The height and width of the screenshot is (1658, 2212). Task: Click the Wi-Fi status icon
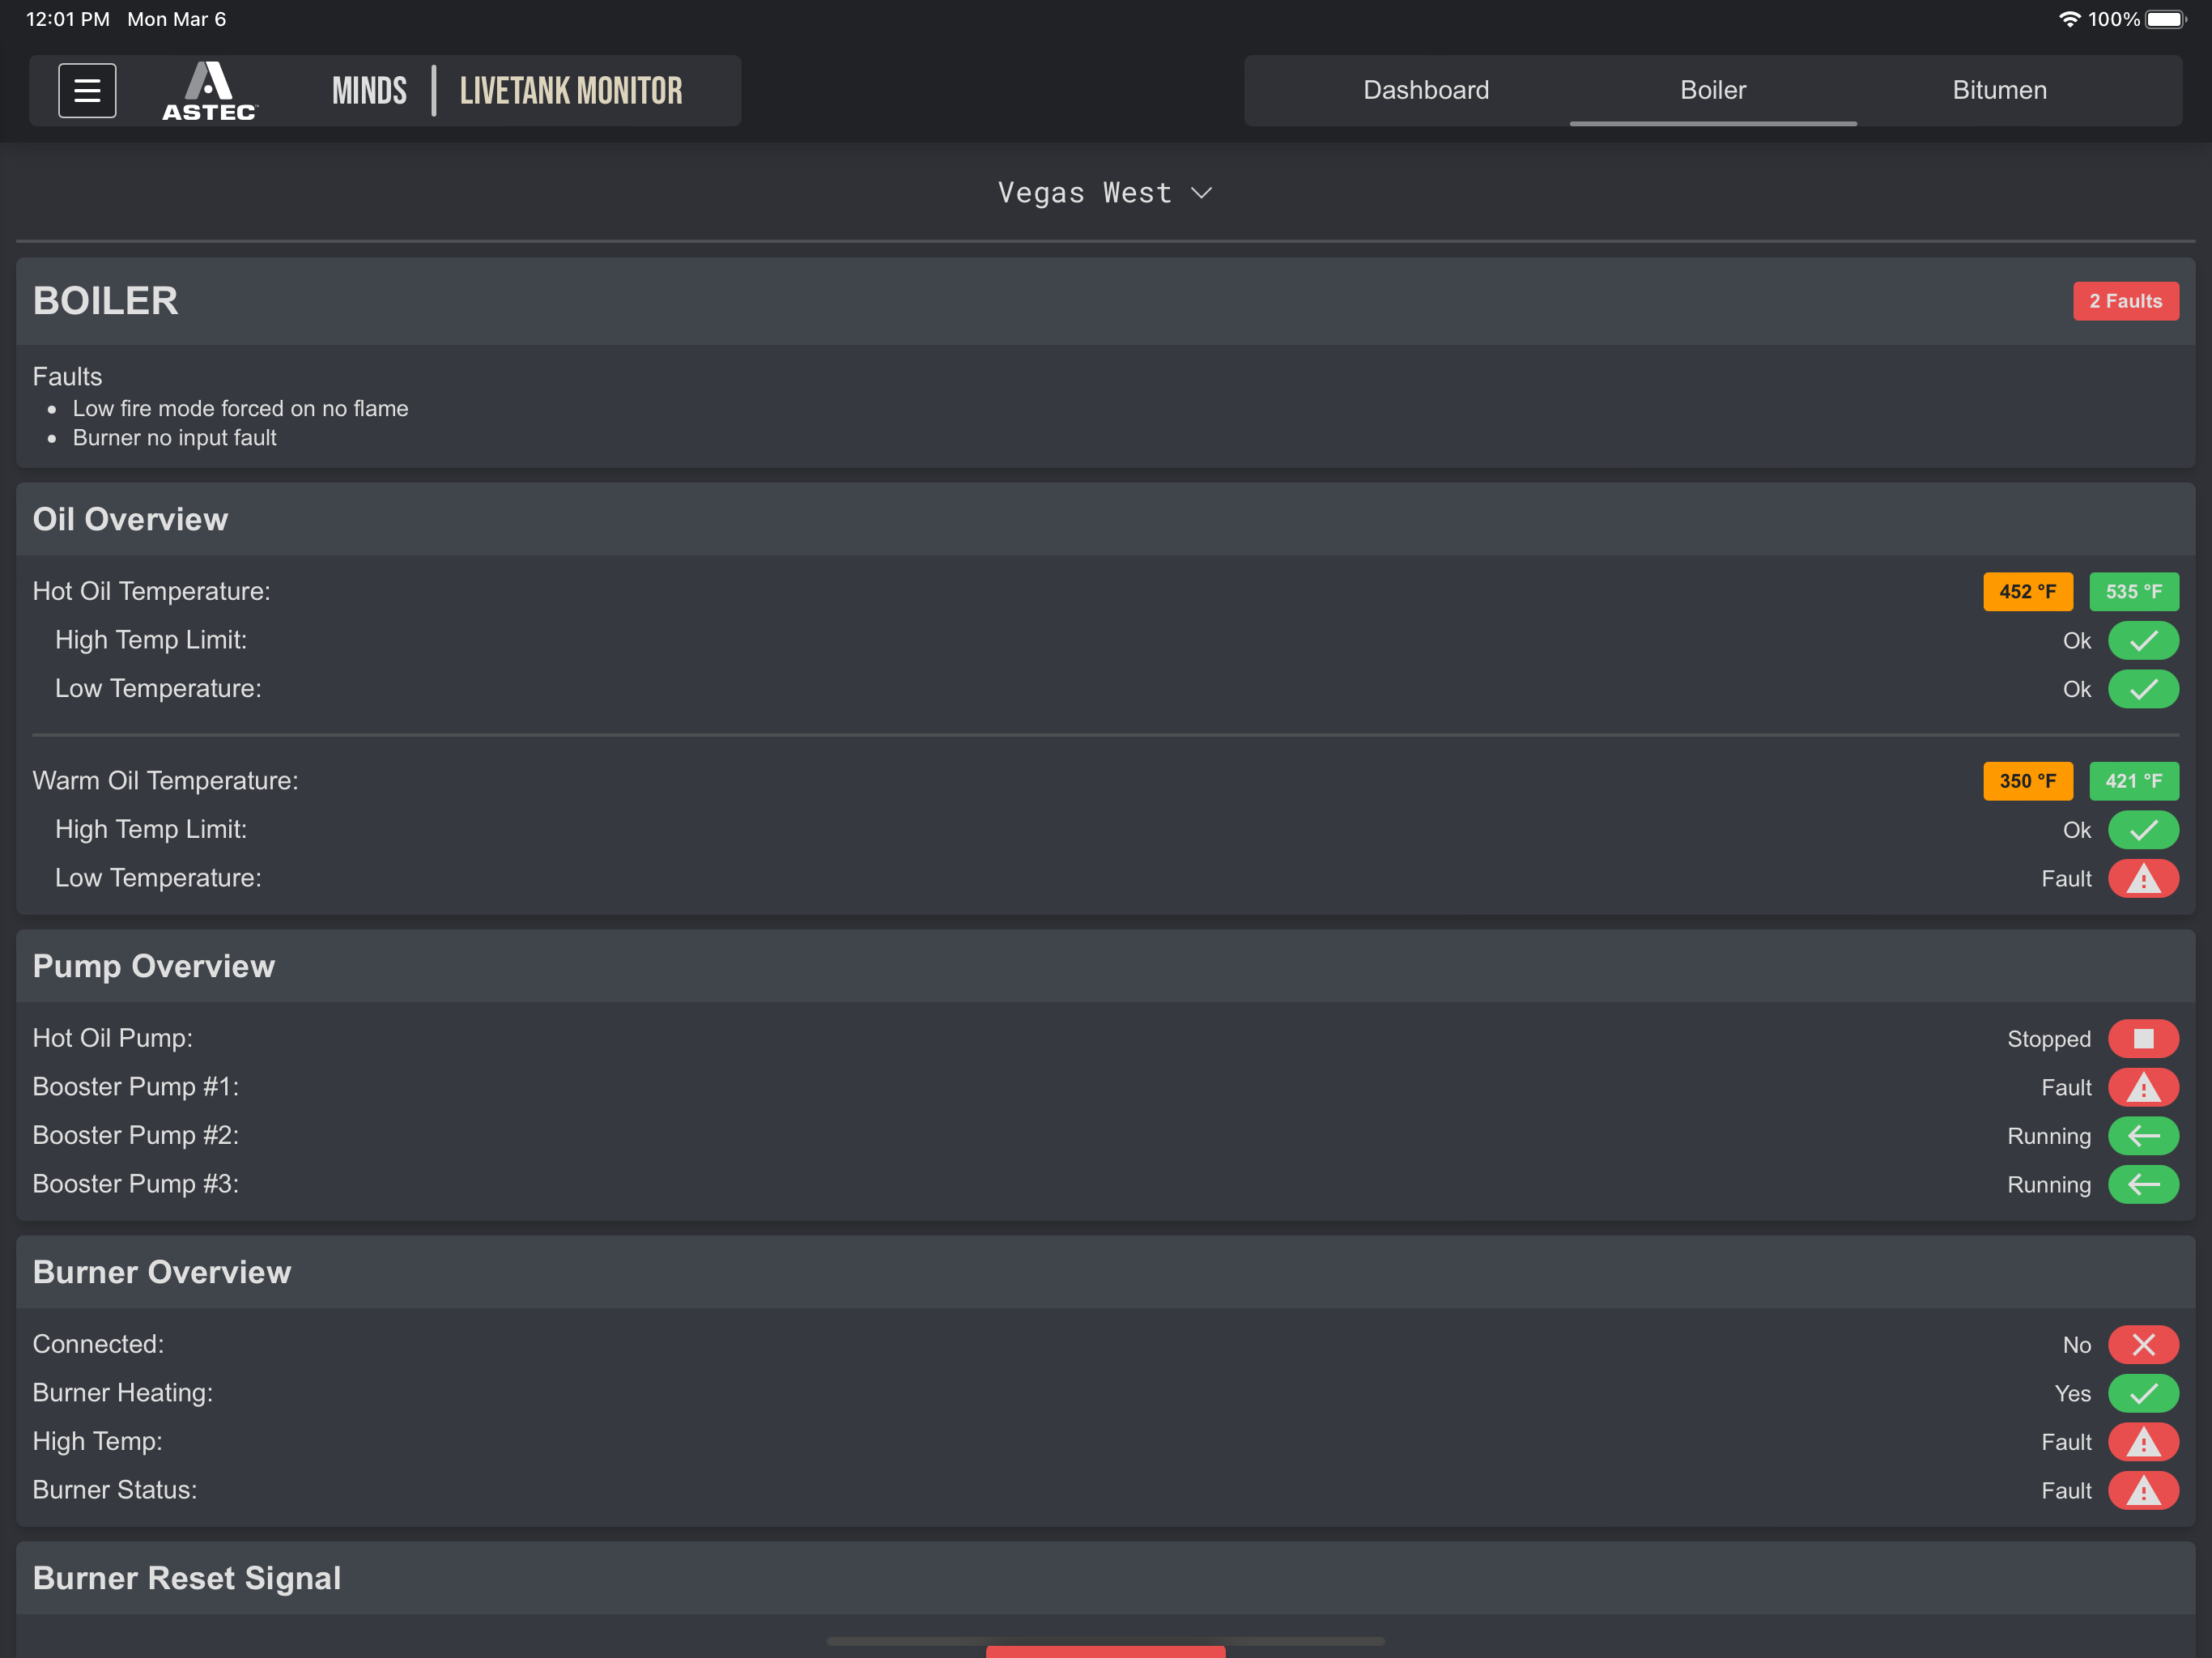click(x=2069, y=19)
